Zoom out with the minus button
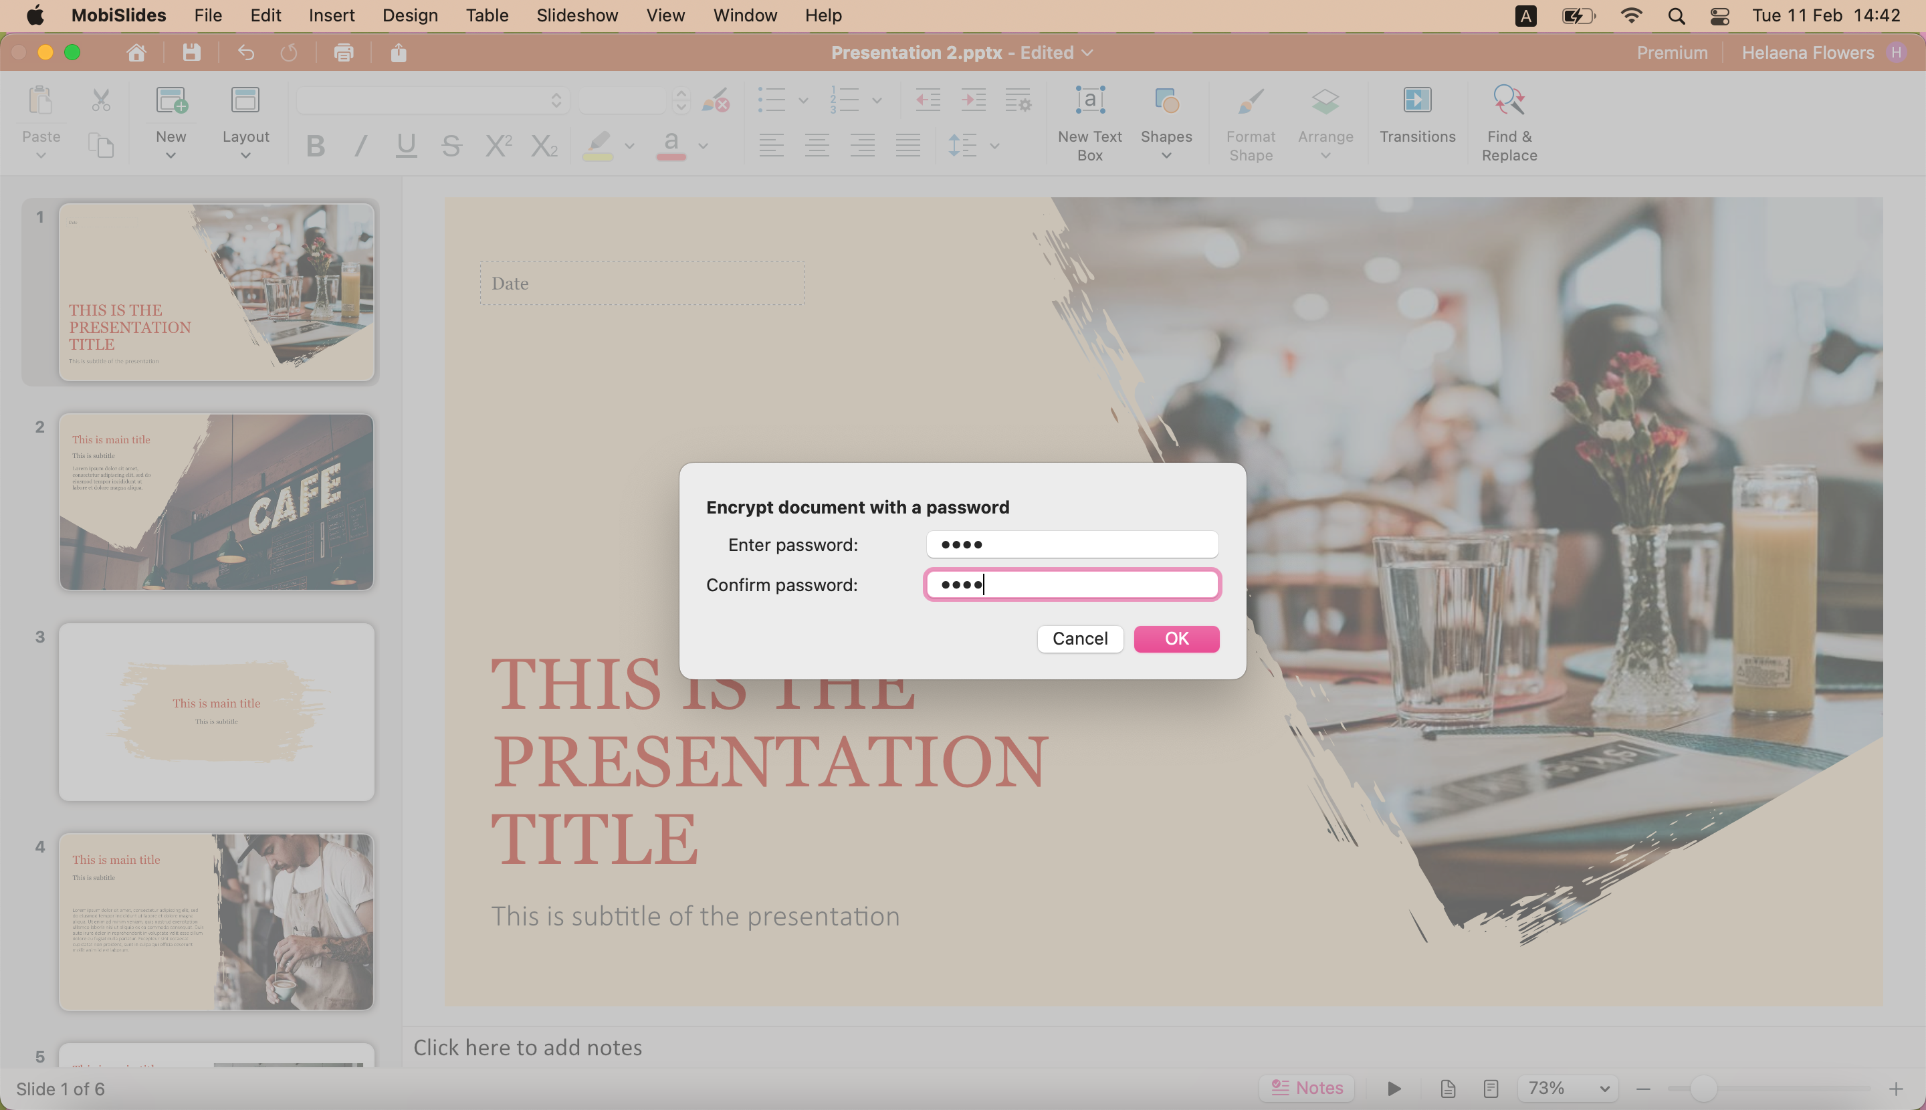The image size is (1926, 1110). (x=1643, y=1089)
